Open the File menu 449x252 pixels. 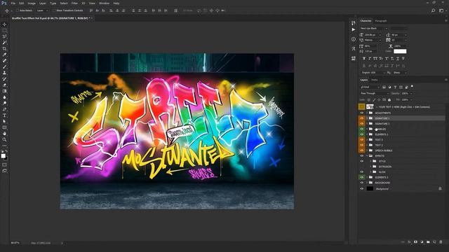[x=13, y=3]
